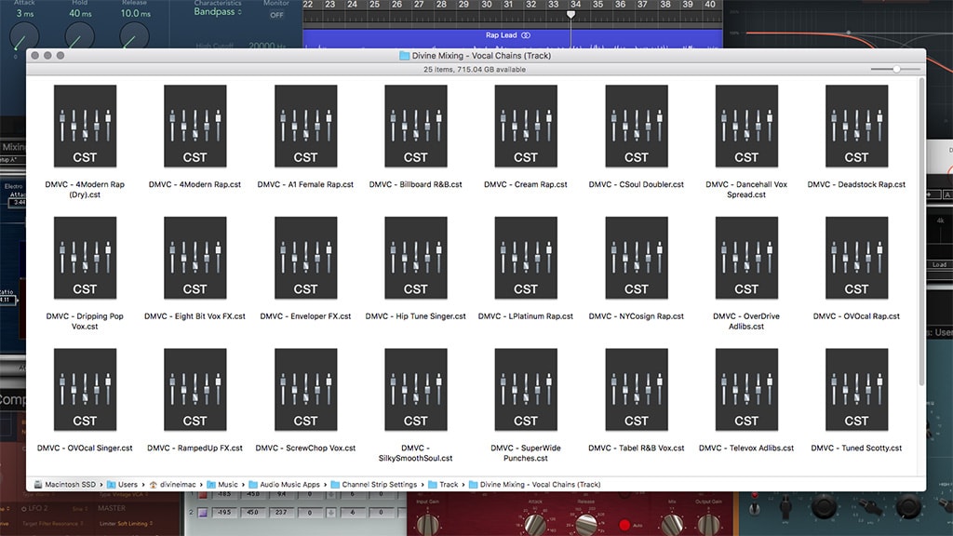Select the DMVC - CSoul Doubler.cst file icon
Image resolution: width=953 pixels, height=536 pixels.
coord(637,126)
